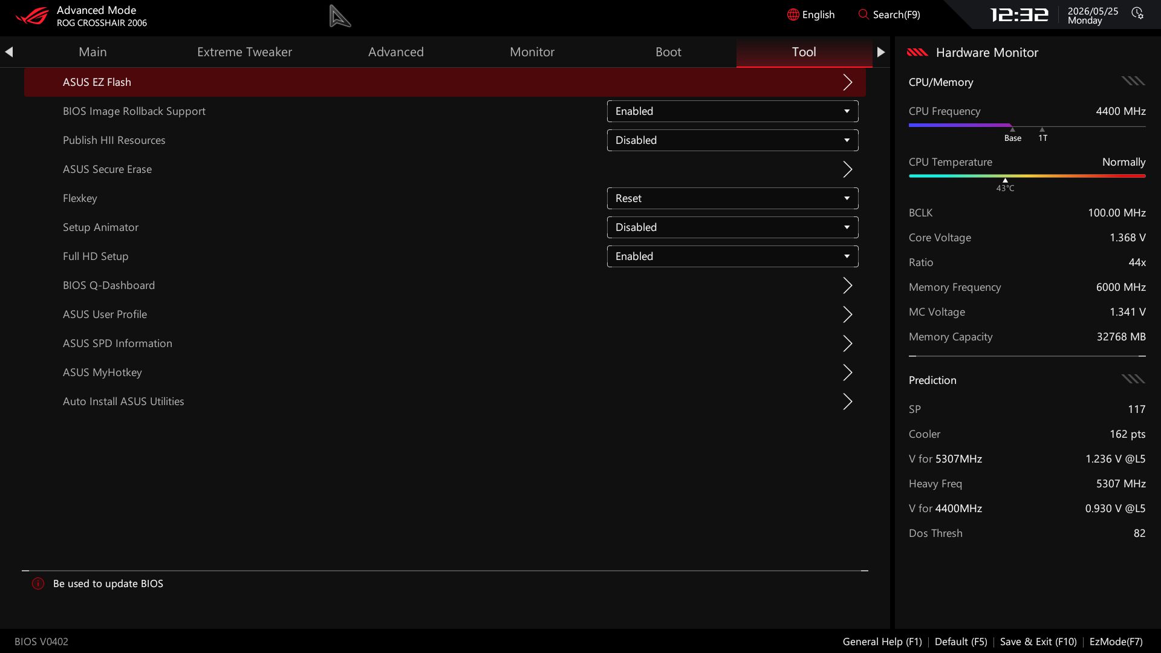1161x653 pixels.
Task: Select Full HD Setup label
Action: click(x=96, y=256)
